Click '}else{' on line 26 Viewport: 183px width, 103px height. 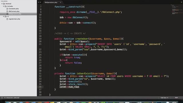click(x=63, y=60)
